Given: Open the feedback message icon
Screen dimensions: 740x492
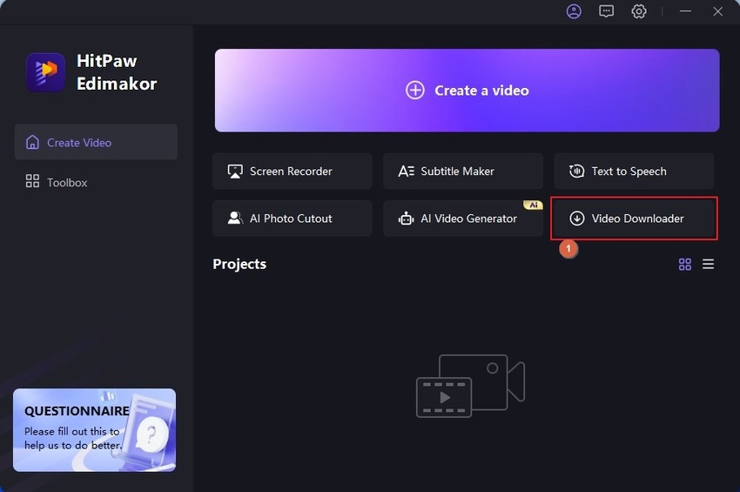Looking at the screenshot, I should 606,11.
